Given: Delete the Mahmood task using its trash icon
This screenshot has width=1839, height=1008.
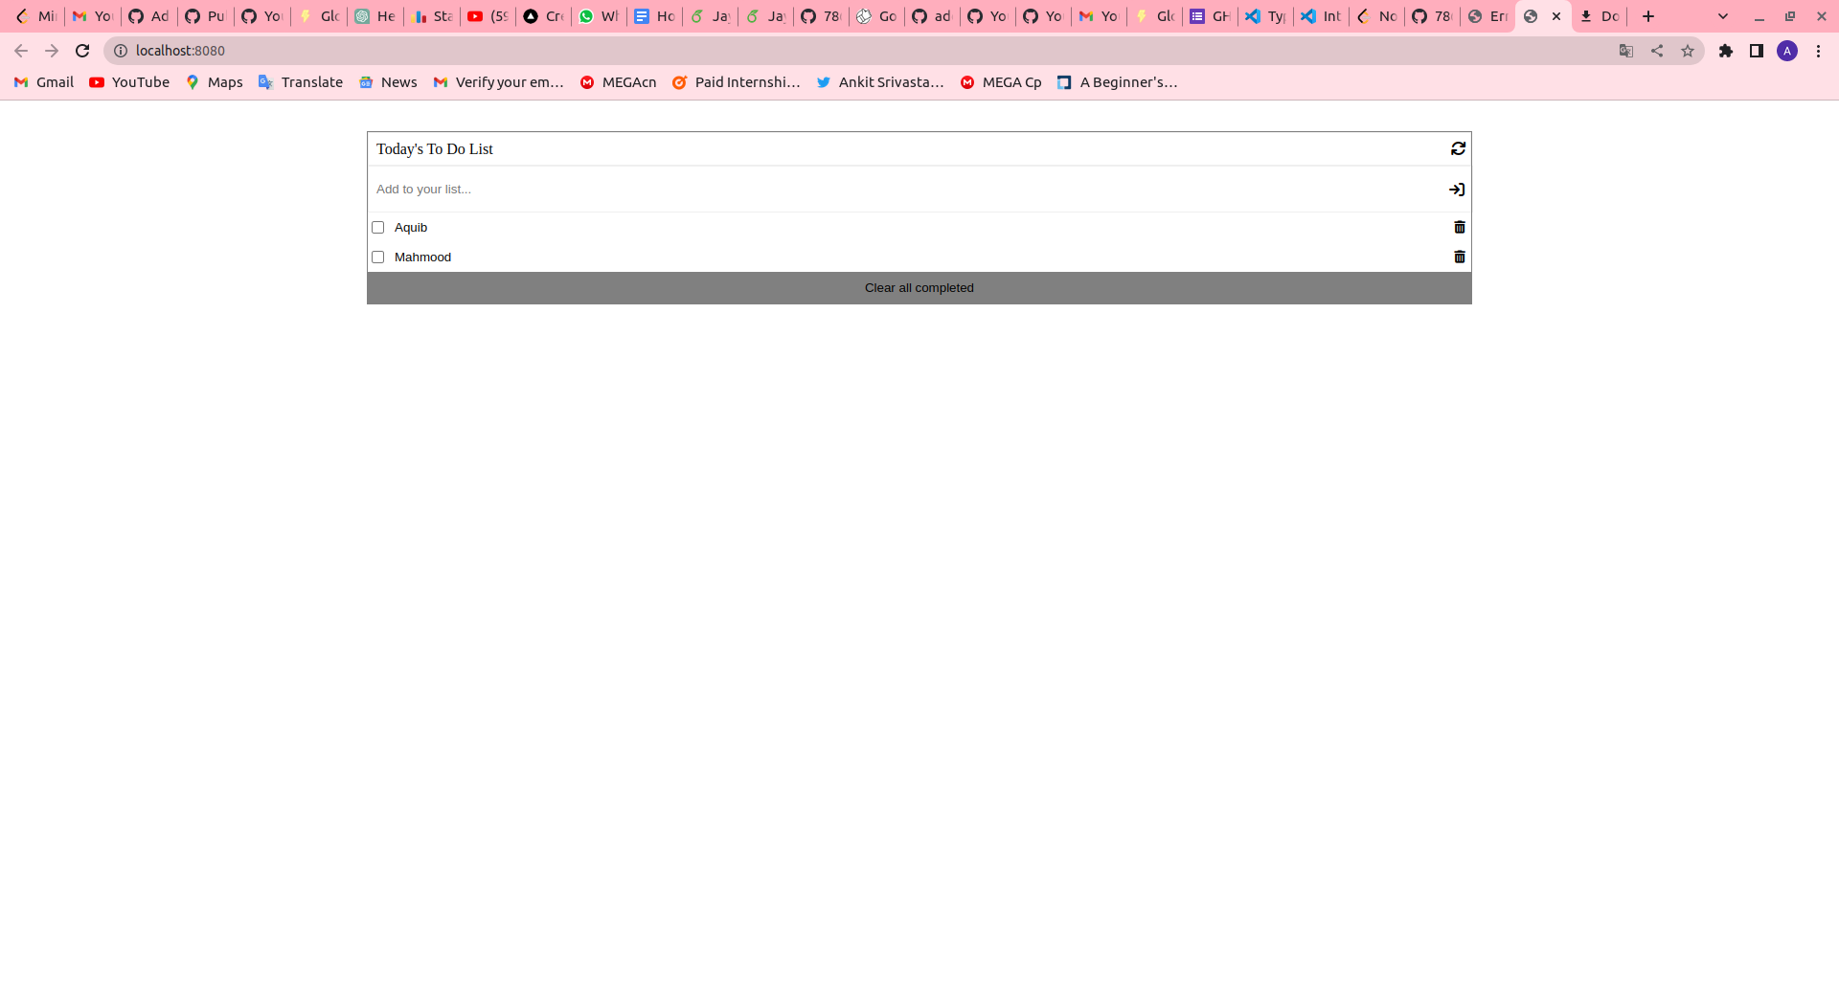Looking at the screenshot, I should (x=1459, y=257).
